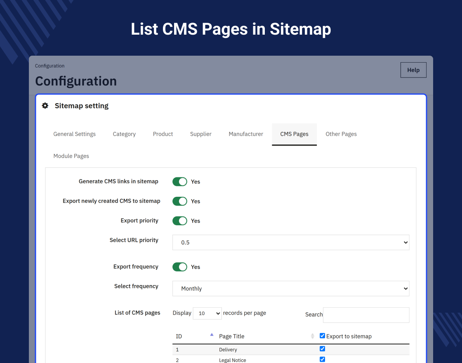Disable the Export frequency switch
The height and width of the screenshot is (363, 462).
click(x=180, y=267)
